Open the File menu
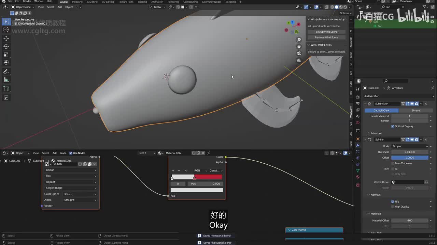 10,2
